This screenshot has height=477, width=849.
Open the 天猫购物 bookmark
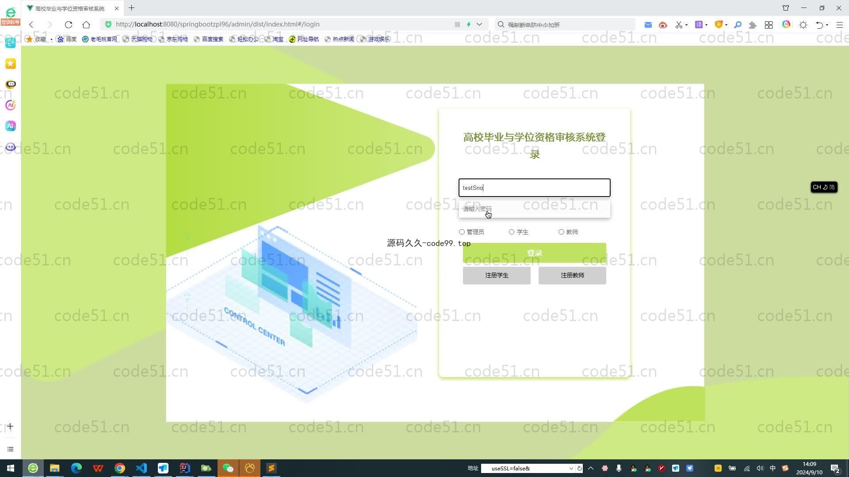[x=138, y=39]
